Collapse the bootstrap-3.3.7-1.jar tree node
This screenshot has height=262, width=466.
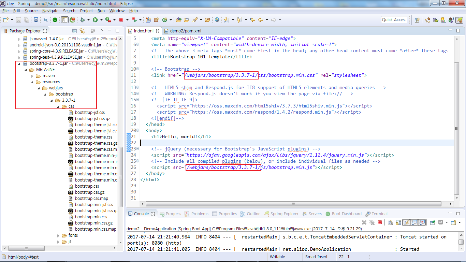(19, 63)
